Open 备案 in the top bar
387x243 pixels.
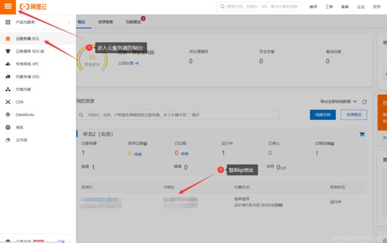coord(345,7)
